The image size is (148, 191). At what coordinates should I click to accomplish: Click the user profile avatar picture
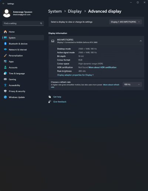(7, 13)
